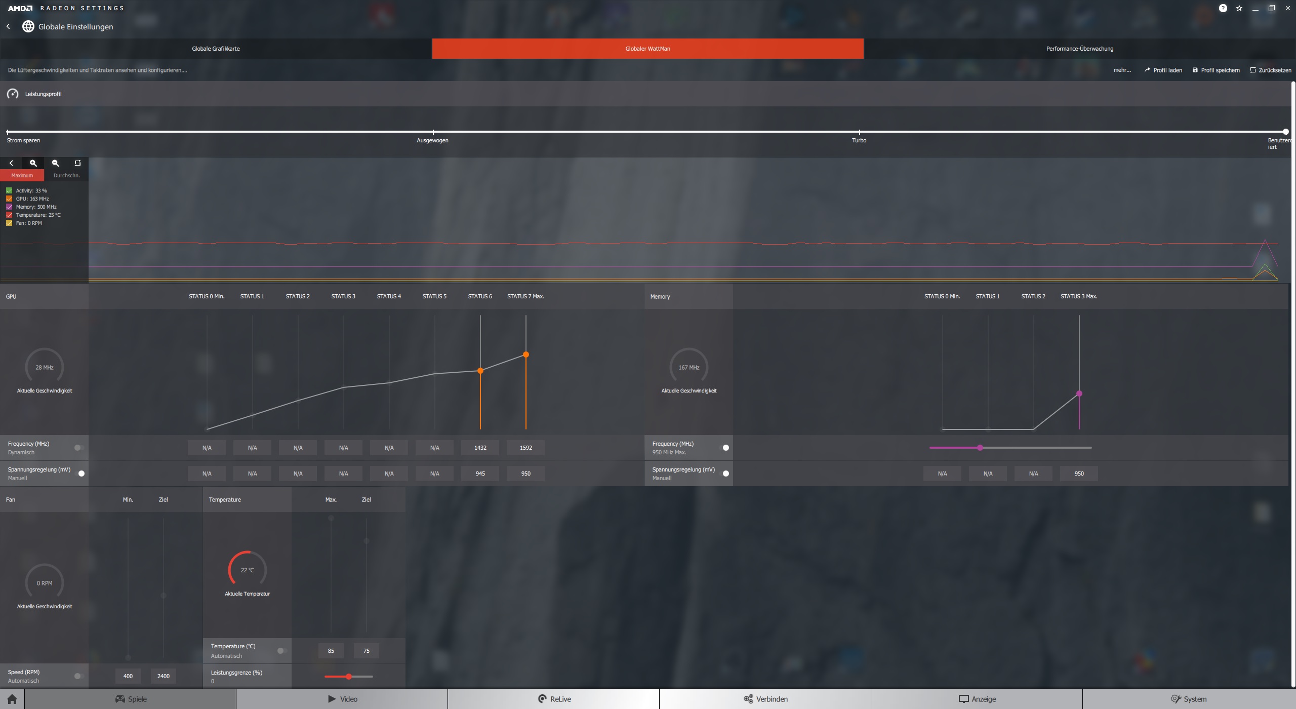
Task: Click the reset graph view icon
Action: pyautogui.click(x=77, y=163)
